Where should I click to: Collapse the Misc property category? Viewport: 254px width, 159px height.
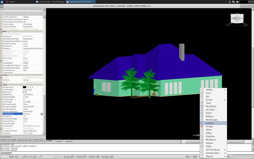point(1,32)
